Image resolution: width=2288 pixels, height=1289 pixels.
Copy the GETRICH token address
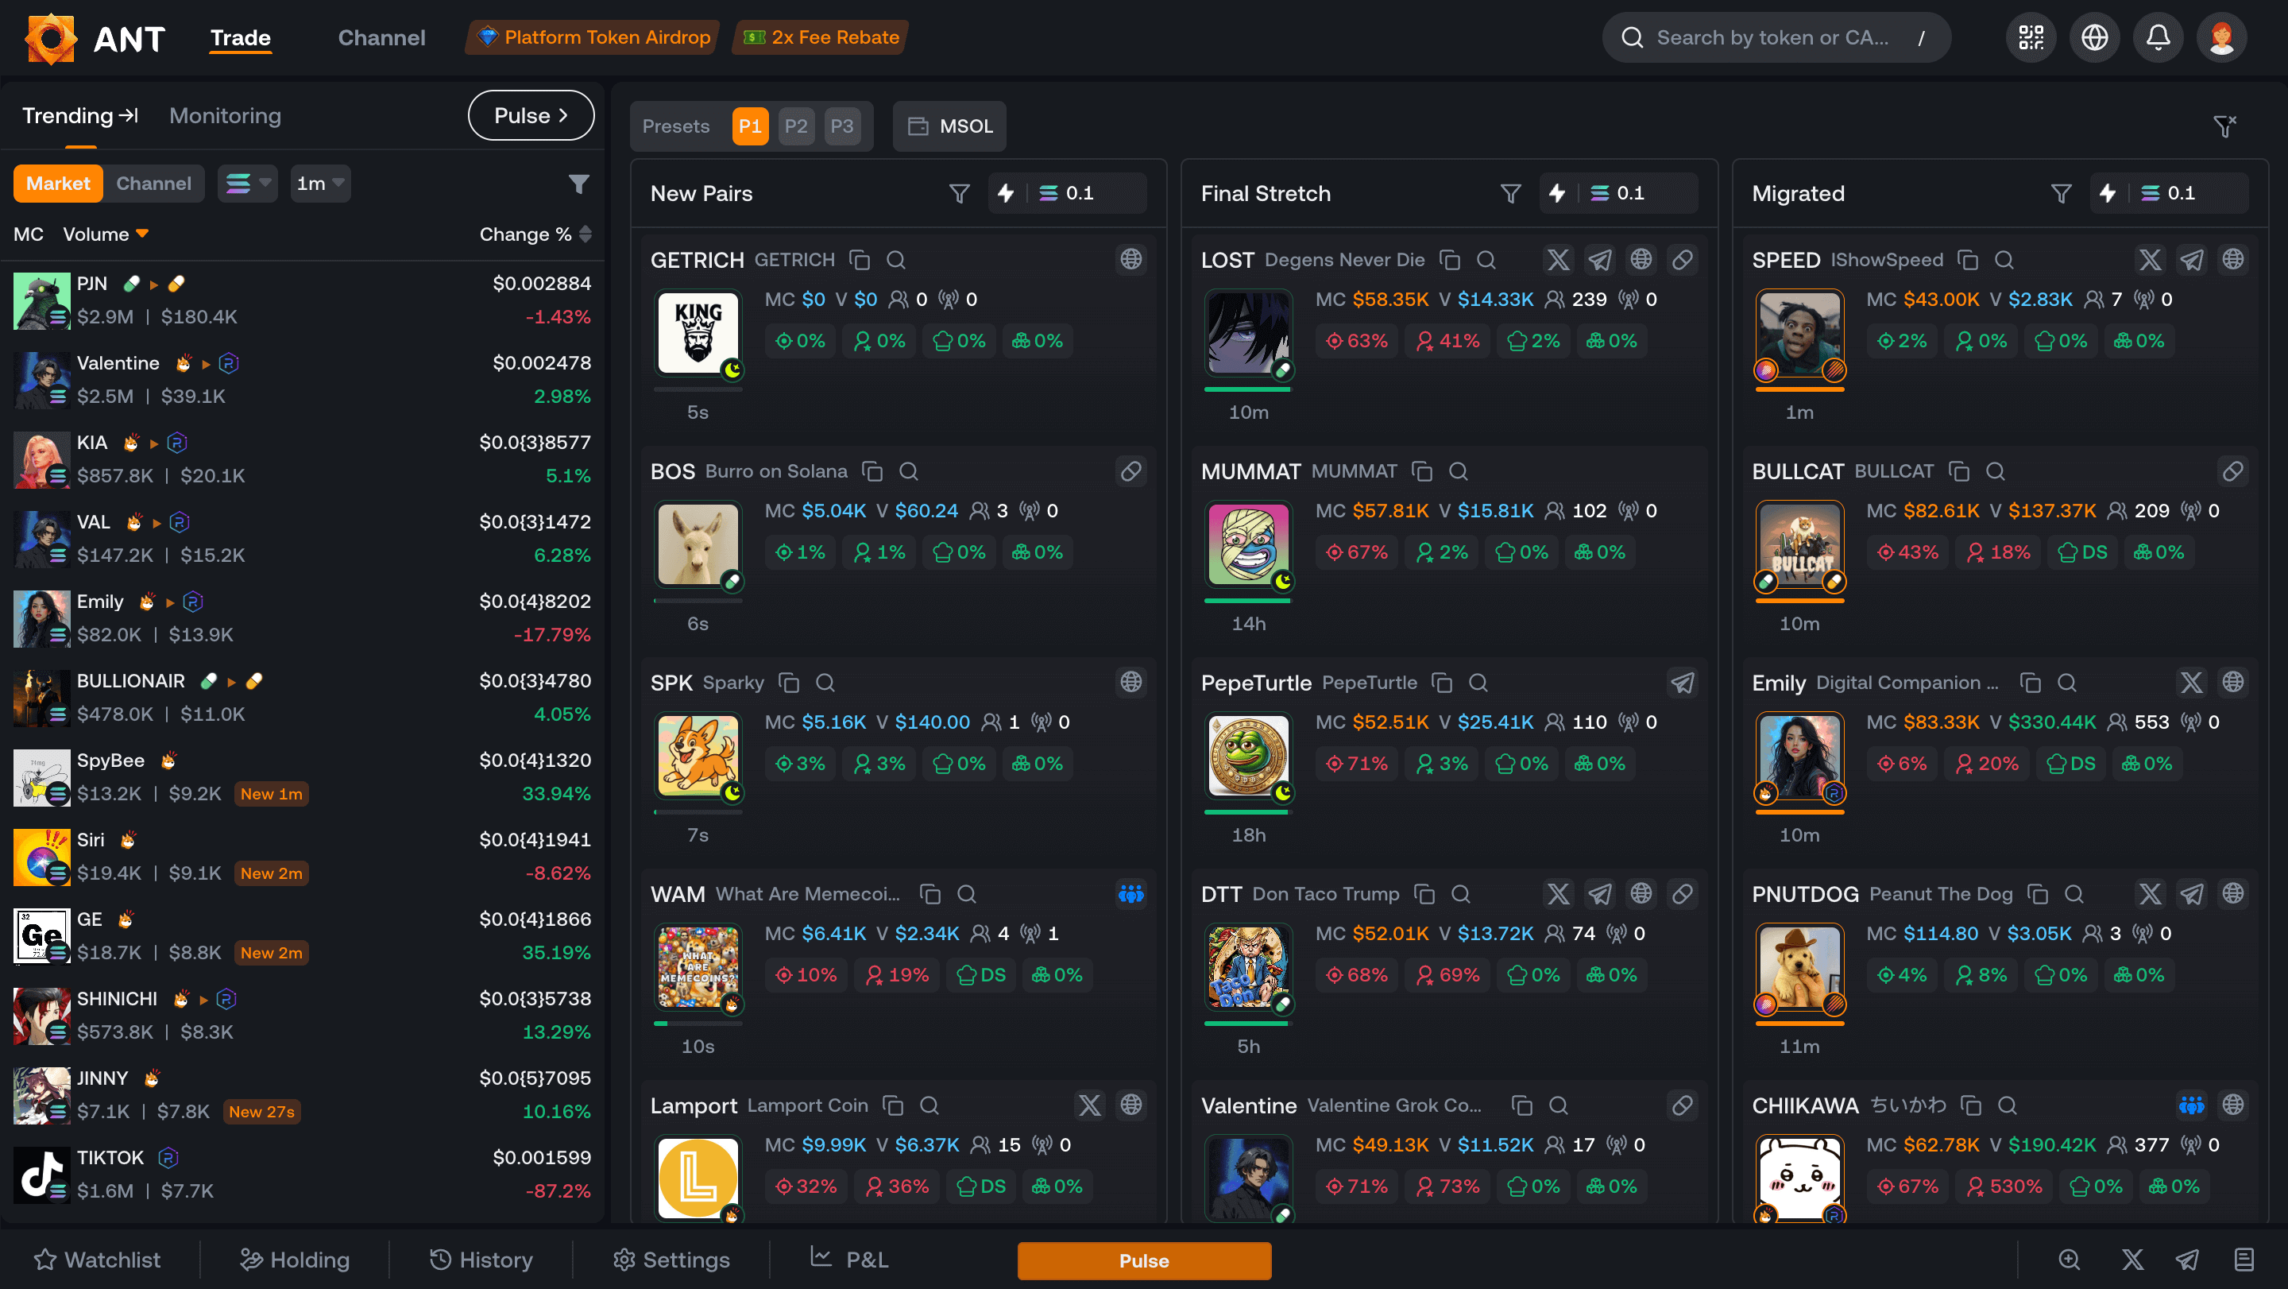(859, 259)
